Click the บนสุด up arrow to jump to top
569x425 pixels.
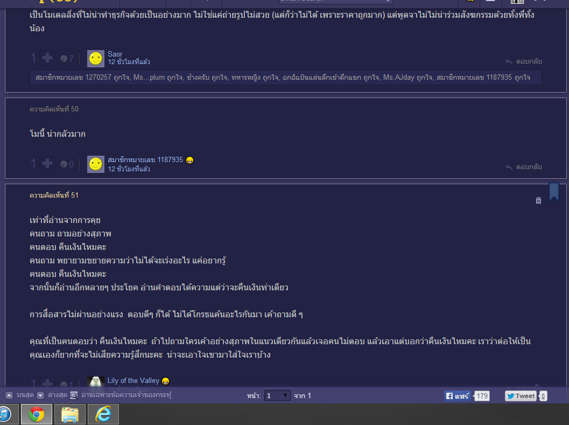(10, 395)
